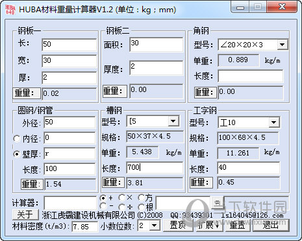The height and width of the screenshot is (241, 302).
Task: Click the 工字钢 weight result 0.45
Action: coord(249,183)
